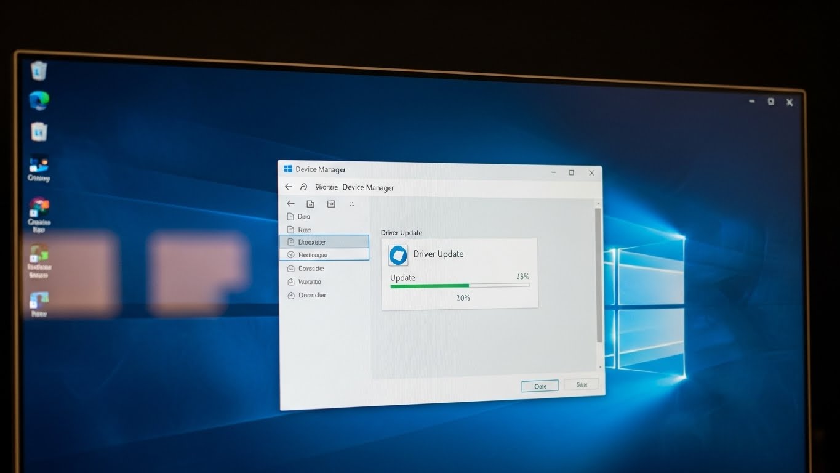The image size is (840, 473).
Task: Click the toolbar document icon next to the back arrow
Action: click(x=311, y=204)
